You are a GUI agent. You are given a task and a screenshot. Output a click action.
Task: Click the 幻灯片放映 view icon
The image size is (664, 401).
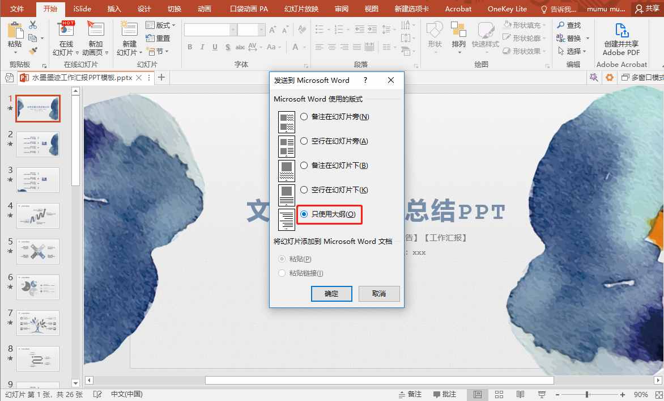click(x=542, y=394)
